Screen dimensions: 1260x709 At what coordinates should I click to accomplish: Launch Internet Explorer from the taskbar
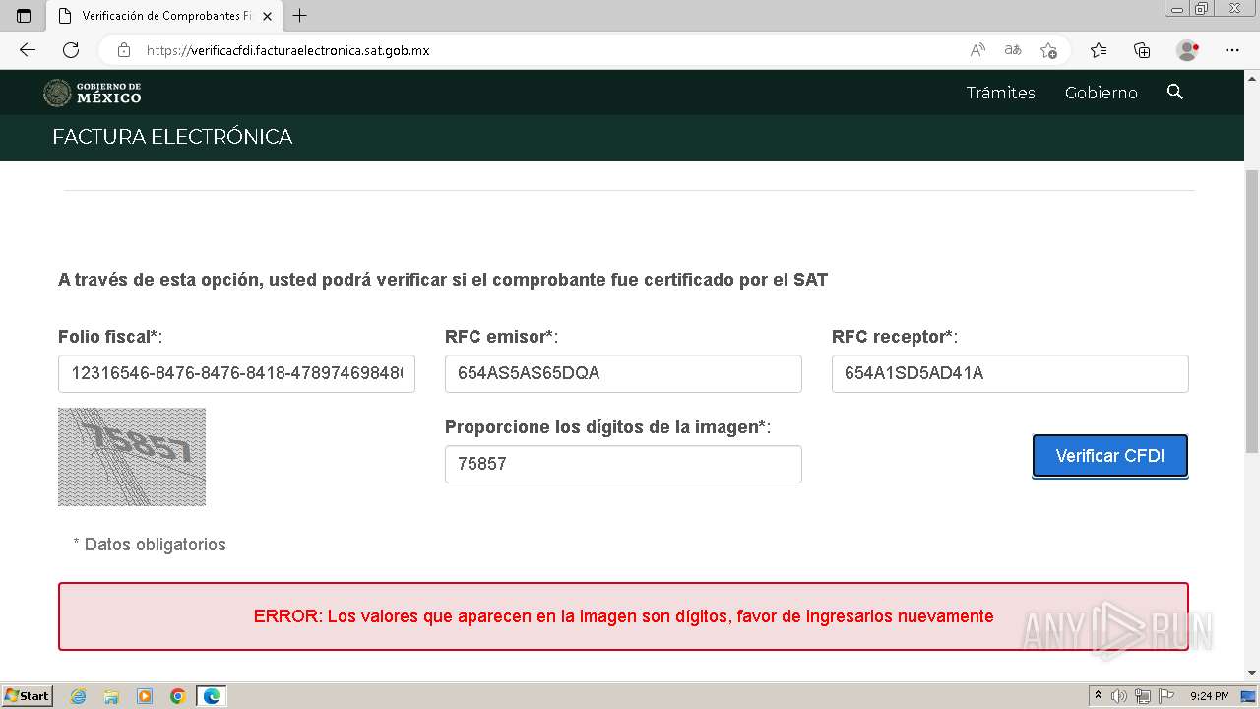78,696
